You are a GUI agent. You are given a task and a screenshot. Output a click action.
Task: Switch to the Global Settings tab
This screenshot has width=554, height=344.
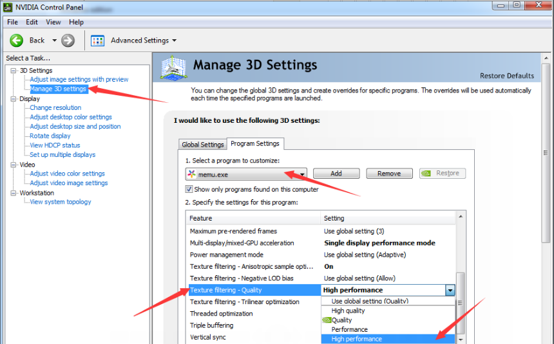click(202, 145)
